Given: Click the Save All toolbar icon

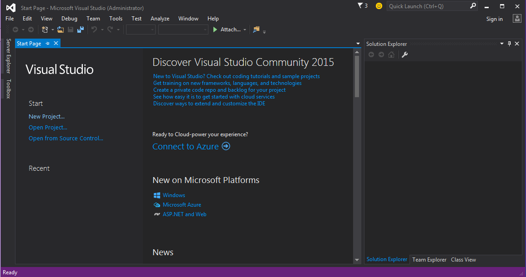Looking at the screenshot, I should pos(81,30).
